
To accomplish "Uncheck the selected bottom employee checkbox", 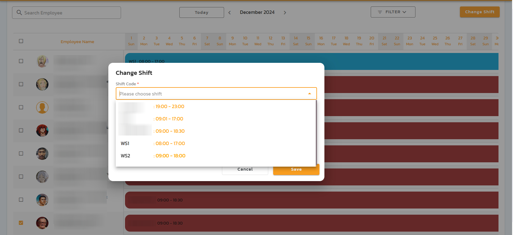I will coord(21,223).
